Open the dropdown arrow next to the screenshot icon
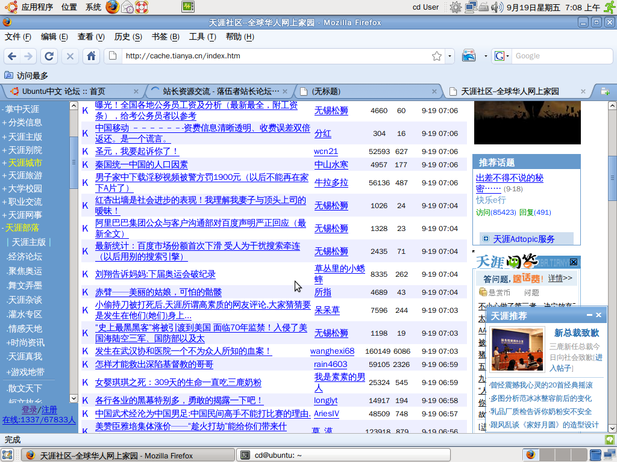 [x=486, y=56]
